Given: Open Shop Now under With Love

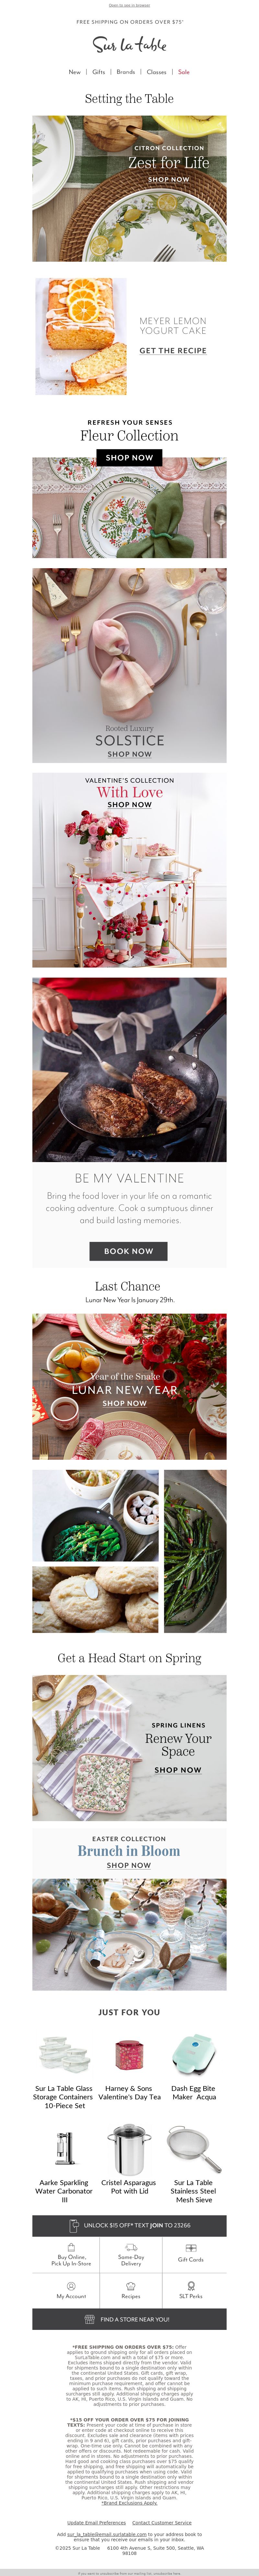Looking at the screenshot, I should click(x=129, y=805).
